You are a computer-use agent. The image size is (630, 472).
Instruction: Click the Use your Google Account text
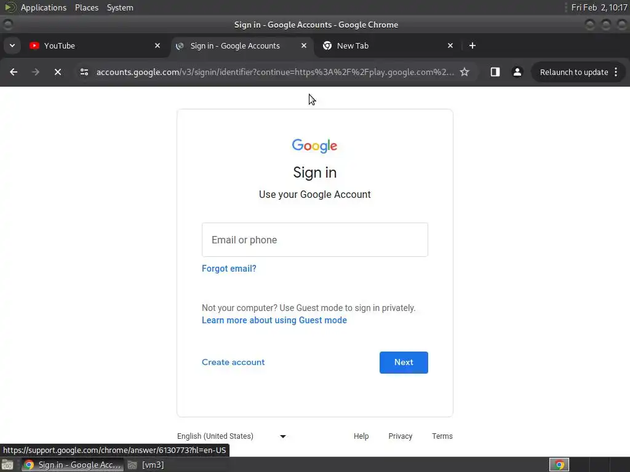(314, 195)
